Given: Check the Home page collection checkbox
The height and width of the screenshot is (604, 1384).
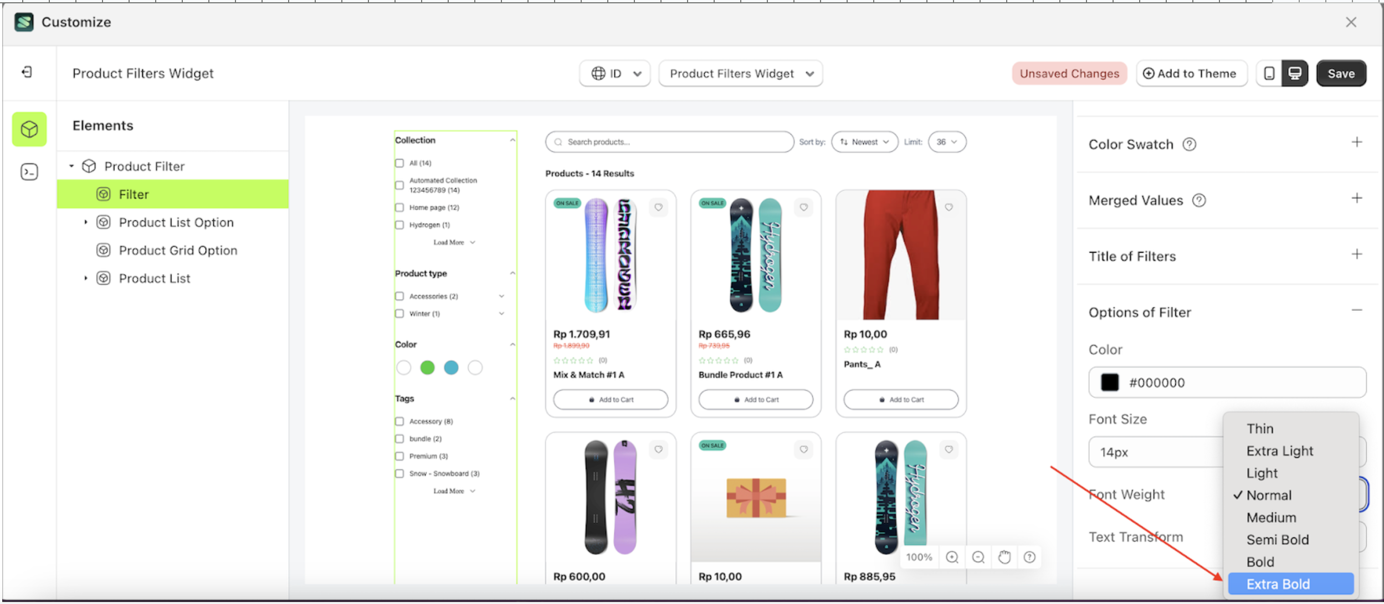Looking at the screenshot, I should click(399, 207).
